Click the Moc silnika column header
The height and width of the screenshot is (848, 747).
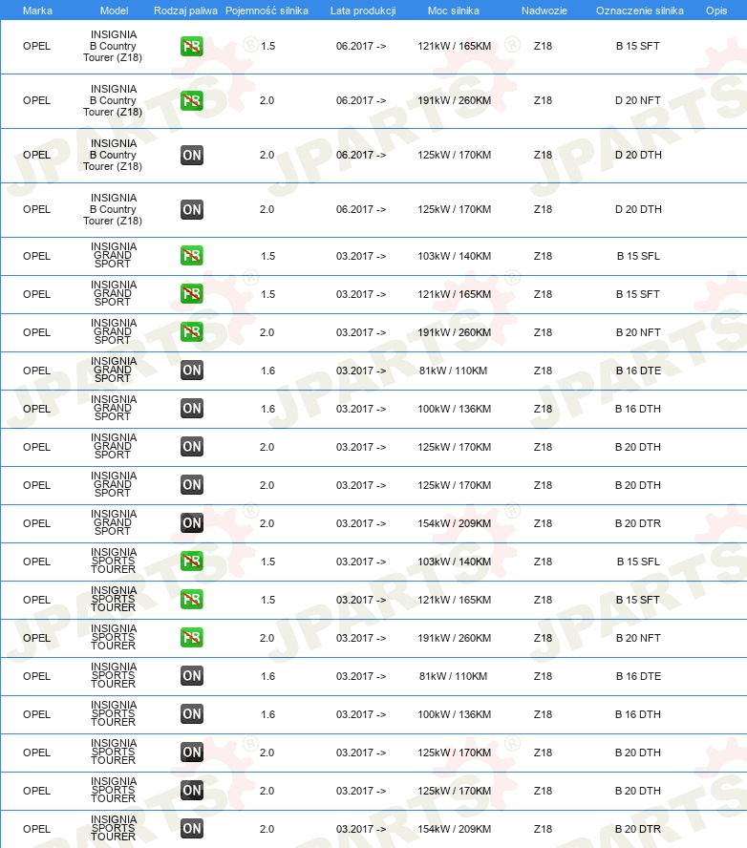pos(454,11)
